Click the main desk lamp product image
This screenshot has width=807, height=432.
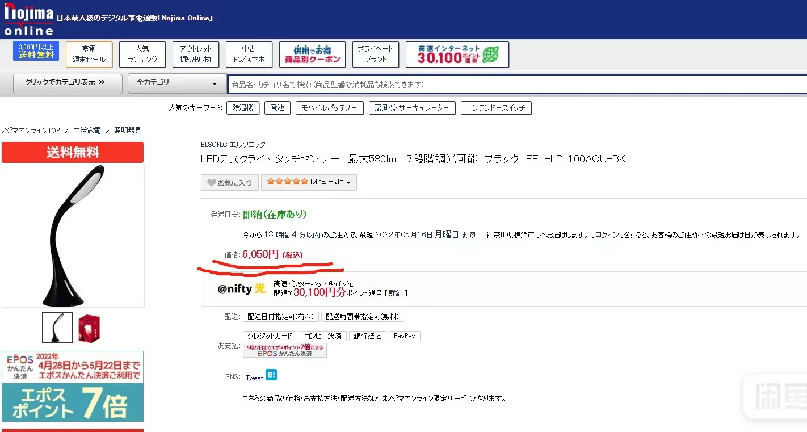tap(73, 236)
